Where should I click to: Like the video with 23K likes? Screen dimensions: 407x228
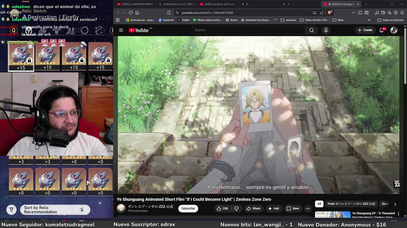[x=223, y=208]
